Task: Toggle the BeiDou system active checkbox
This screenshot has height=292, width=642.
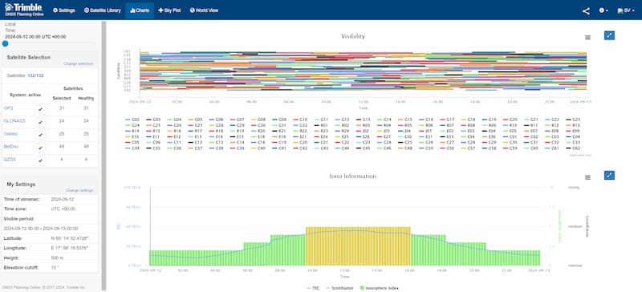Action: point(40,148)
